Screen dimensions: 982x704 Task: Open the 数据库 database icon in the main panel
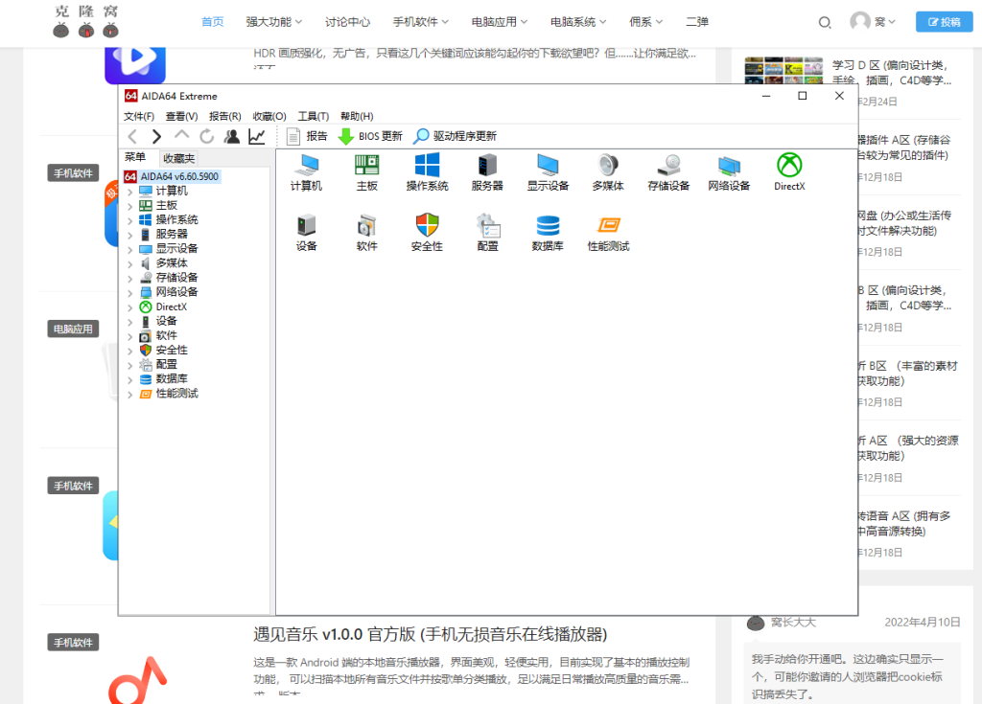[x=548, y=233]
